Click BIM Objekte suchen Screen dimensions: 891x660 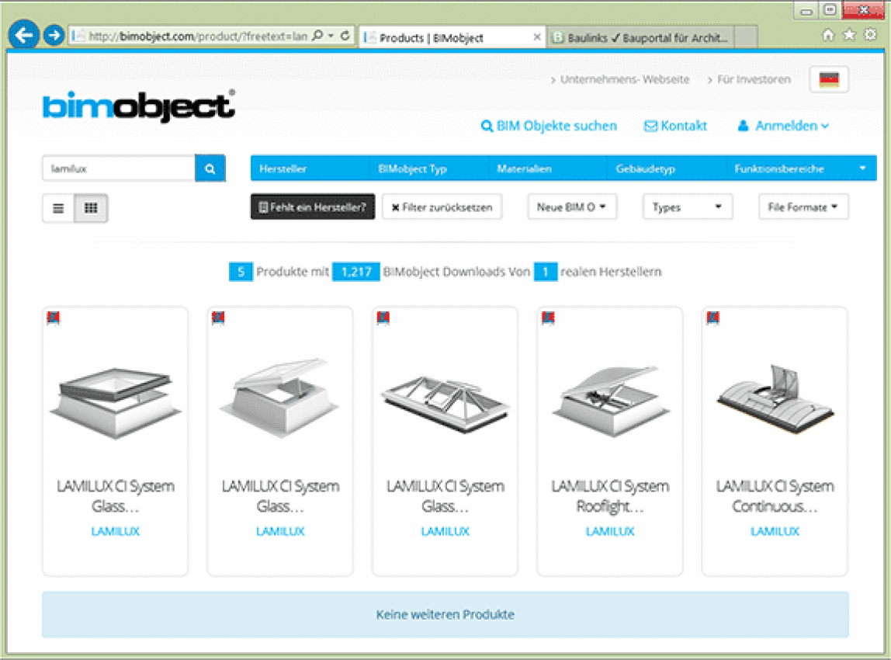pyautogui.click(x=549, y=126)
